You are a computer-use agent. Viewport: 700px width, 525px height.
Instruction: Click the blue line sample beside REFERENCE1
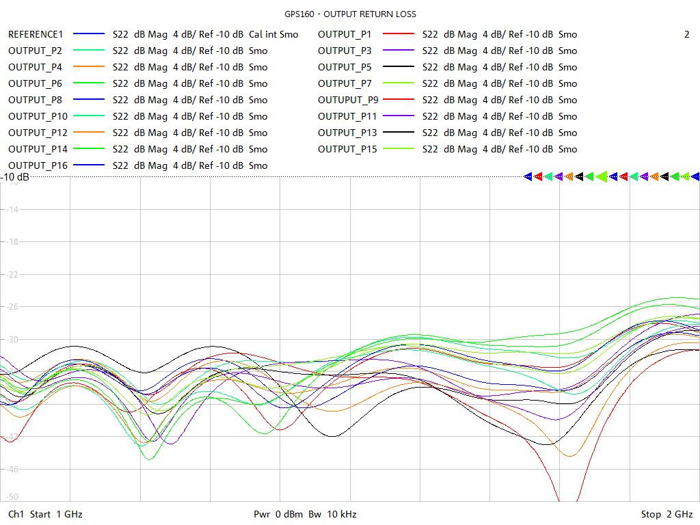click(89, 34)
